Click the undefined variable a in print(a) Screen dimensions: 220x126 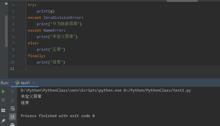click(51, 11)
